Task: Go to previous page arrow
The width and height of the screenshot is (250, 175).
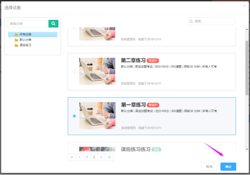Action: (x=80, y=157)
